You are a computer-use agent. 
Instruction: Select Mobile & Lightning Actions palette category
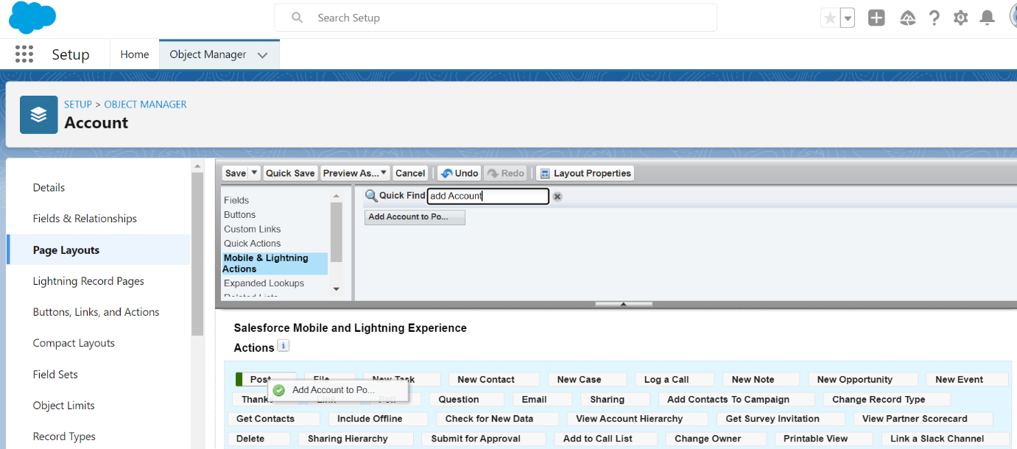click(x=275, y=264)
